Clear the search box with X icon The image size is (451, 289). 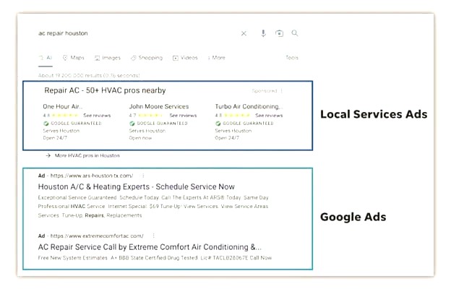pos(244,33)
